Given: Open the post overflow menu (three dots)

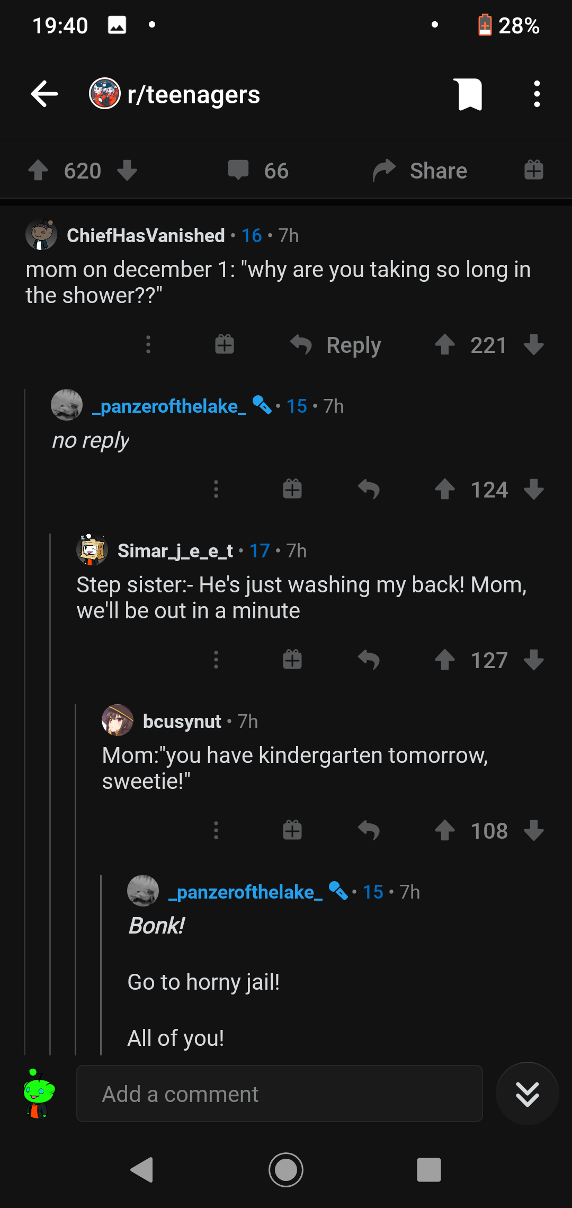Looking at the screenshot, I should point(537,94).
